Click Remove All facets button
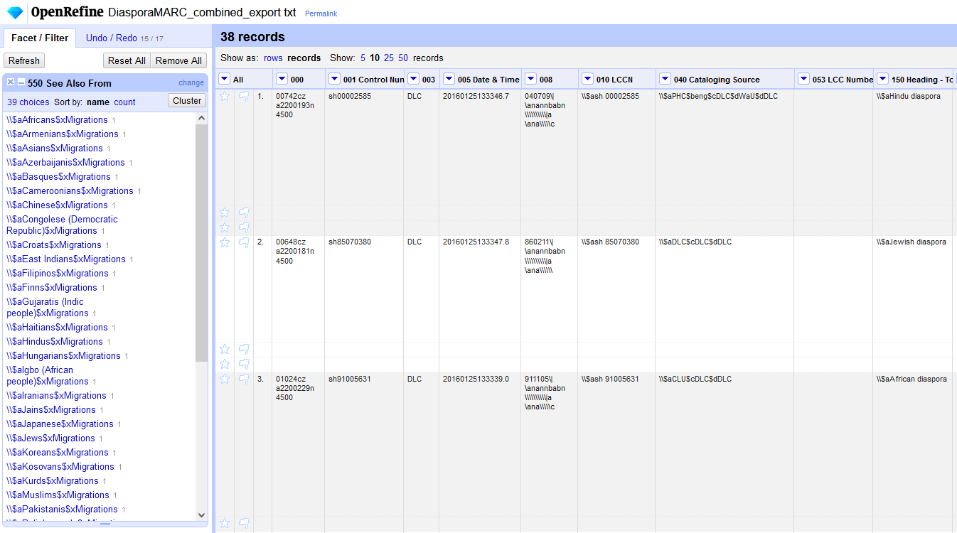The height and width of the screenshot is (533, 957). 178,60
